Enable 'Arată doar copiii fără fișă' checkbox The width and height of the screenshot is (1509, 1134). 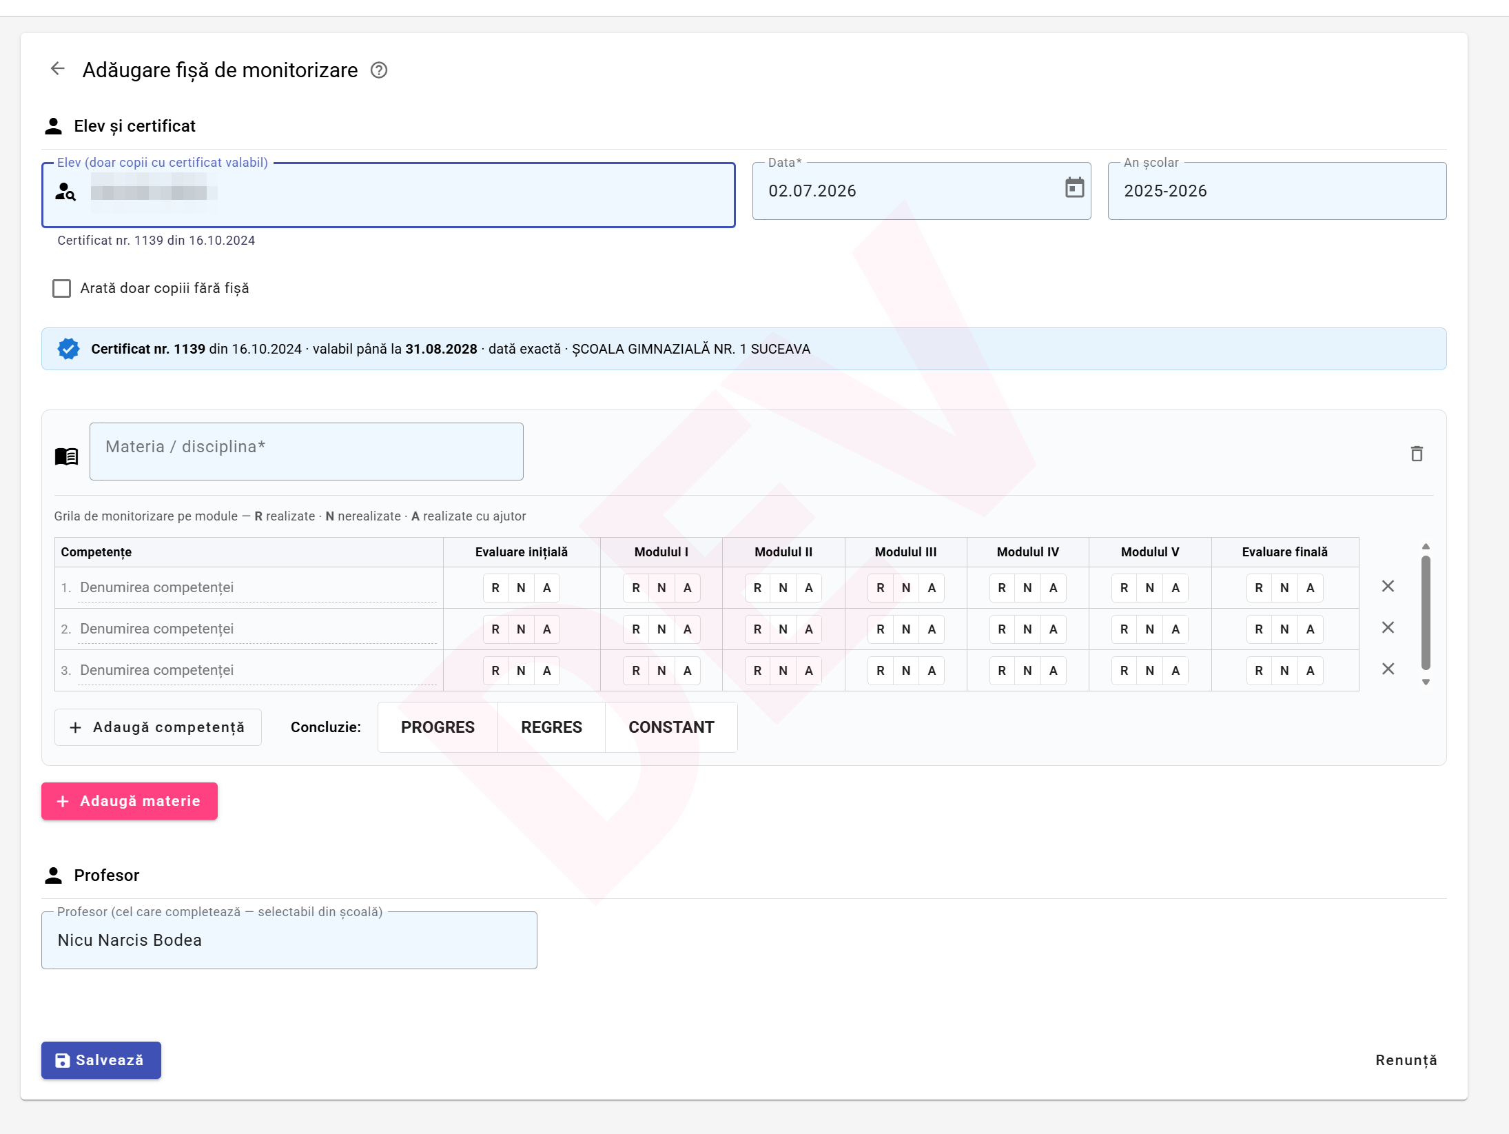click(x=62, y=288)
